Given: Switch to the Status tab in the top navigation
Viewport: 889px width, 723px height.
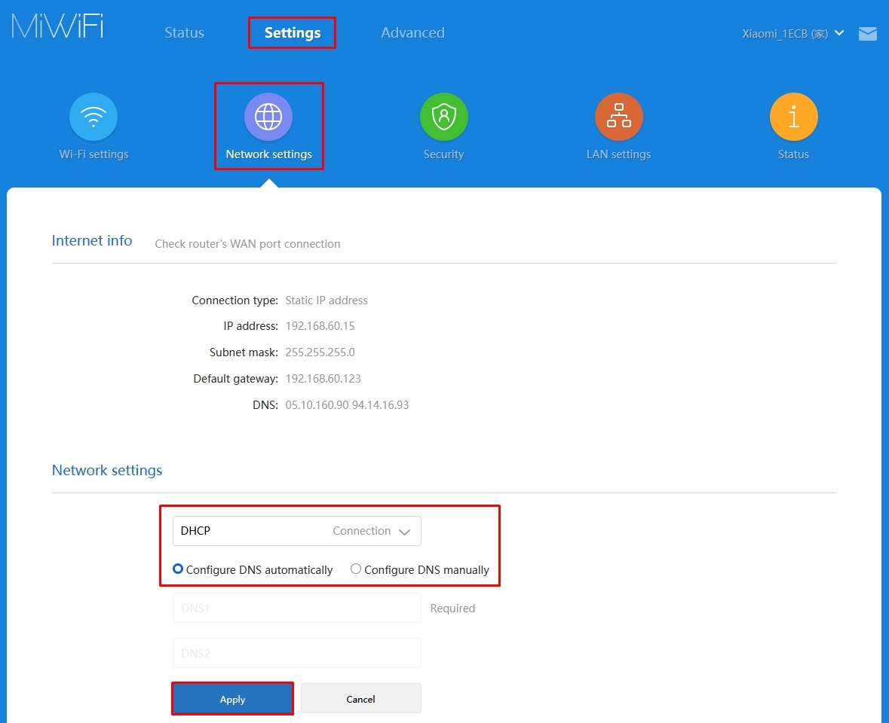Looking at the screenshot, I should click(x=184, y=32).
